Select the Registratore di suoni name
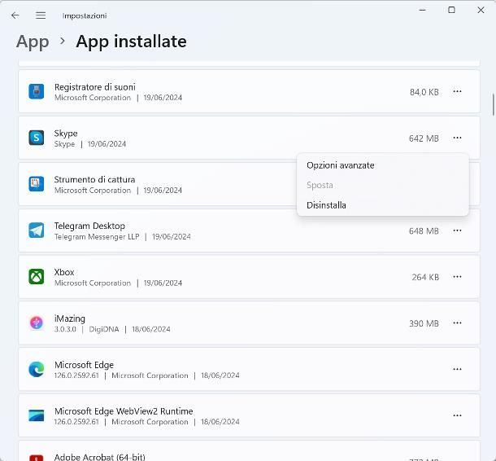 point(95,87)
